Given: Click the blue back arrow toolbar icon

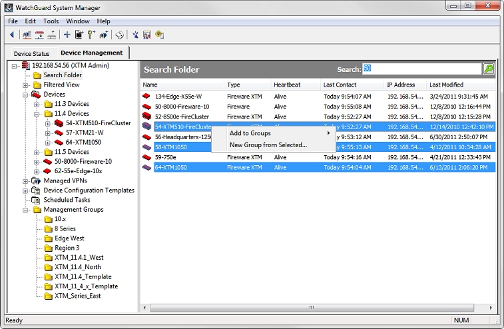Looking at the screenshot, I should tap(12, 35).
